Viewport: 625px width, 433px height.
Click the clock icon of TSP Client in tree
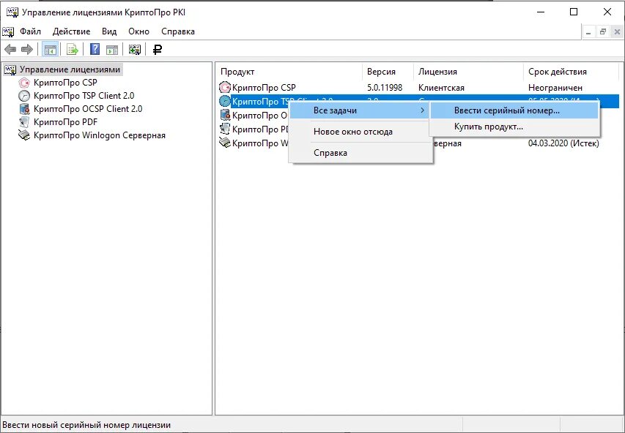(x=24, y=96)
